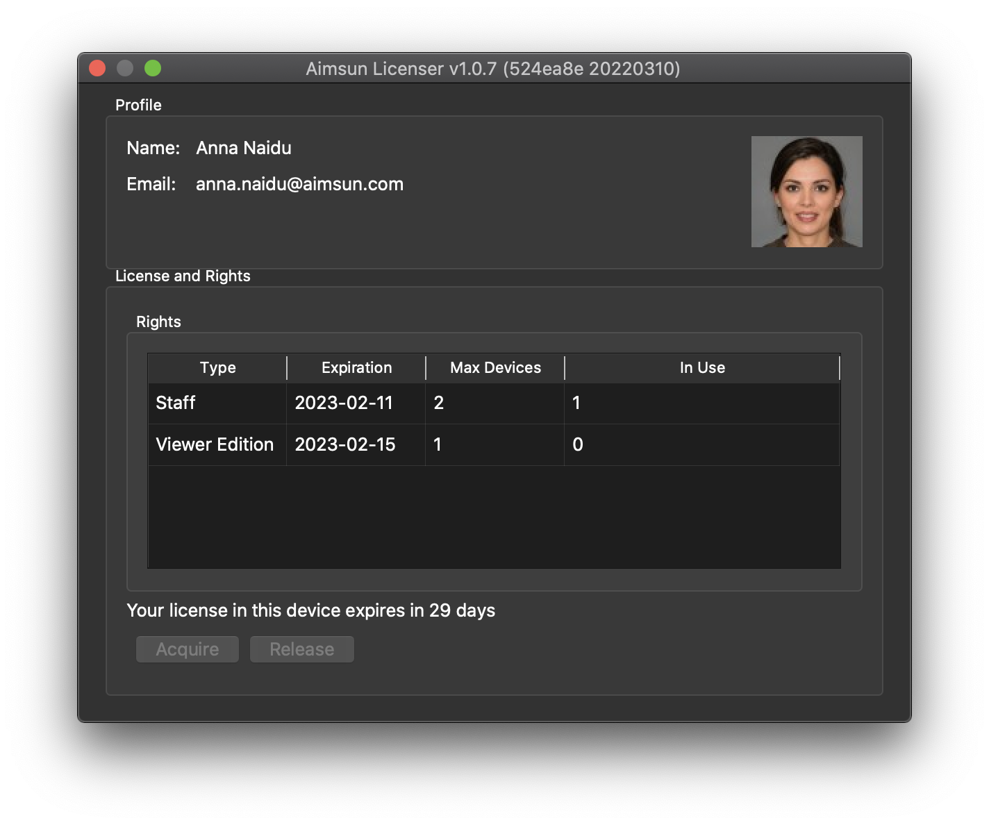Click the Release button
989x825 pixels.
coord(302,649)
